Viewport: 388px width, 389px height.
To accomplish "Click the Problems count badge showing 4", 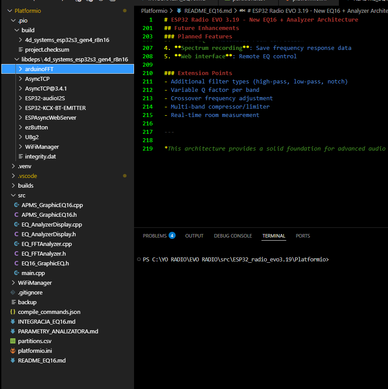I will point(172,235).
